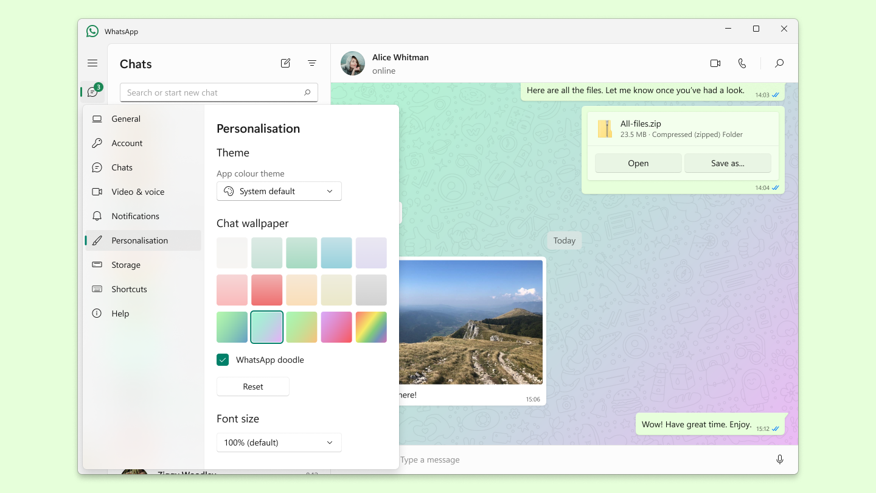The height and width of the screenshot is (493, 876).
Task: Open the hamburger menu
Action: pos(92,63)
